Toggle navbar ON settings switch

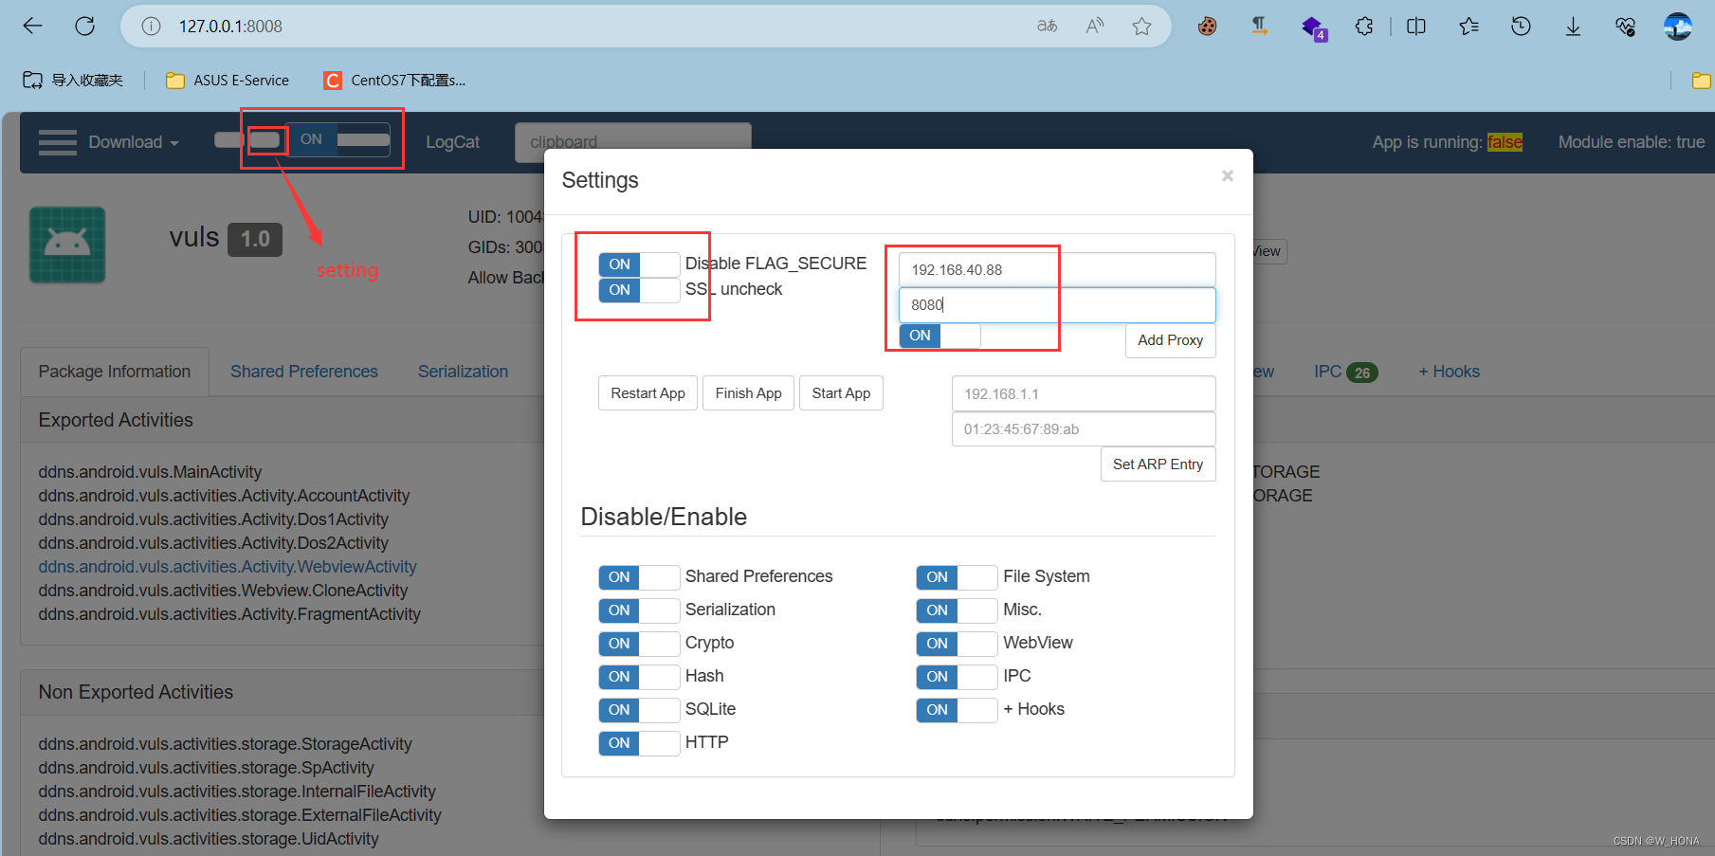pos(338,139)
